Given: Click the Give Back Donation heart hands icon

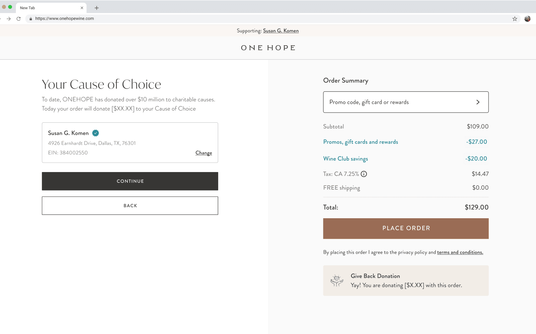Looking at the screenshot, I should click(x=337, y=281).
